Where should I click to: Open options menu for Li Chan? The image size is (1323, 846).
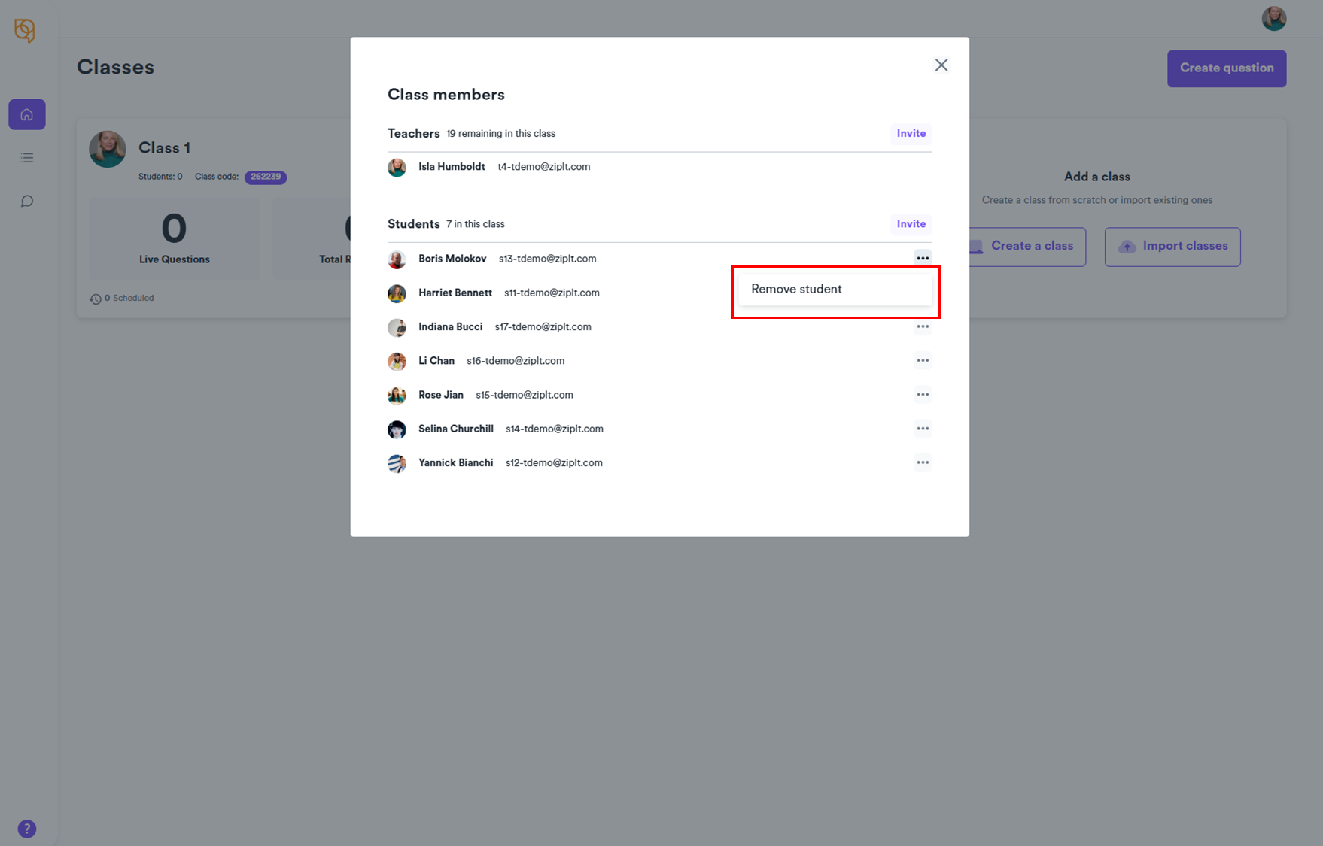(x=923, y=361)
